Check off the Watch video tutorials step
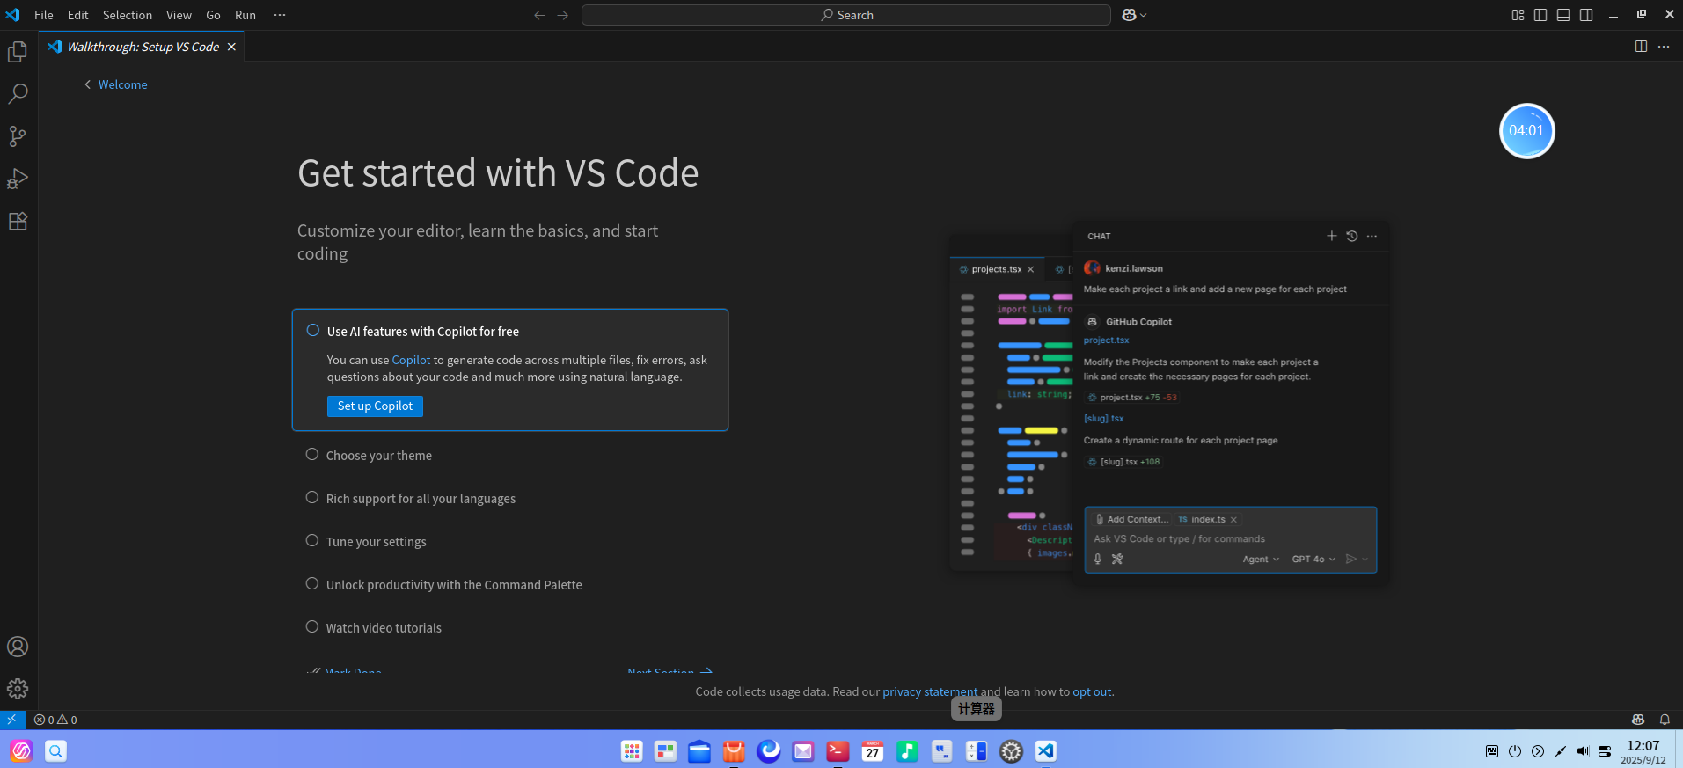1683x768 pixels. coord(311,627)
